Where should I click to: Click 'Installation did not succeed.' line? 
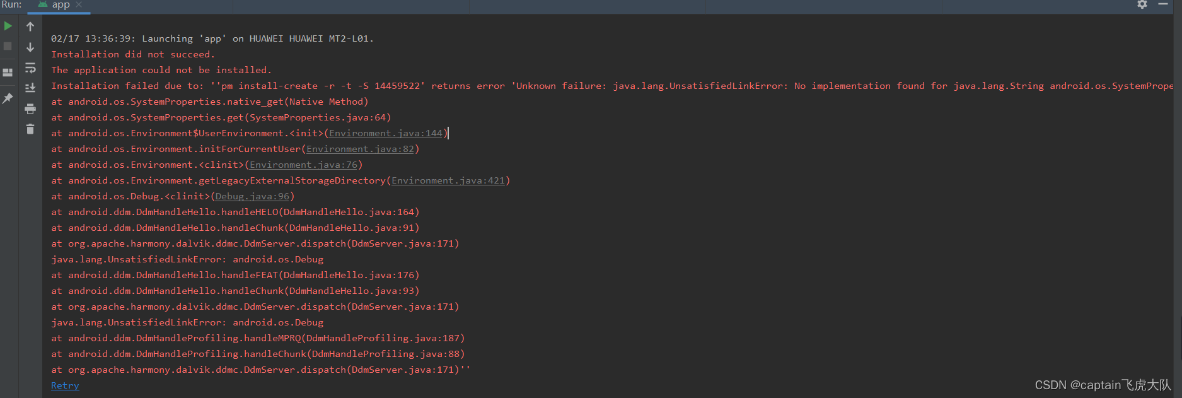click(133, 54)
